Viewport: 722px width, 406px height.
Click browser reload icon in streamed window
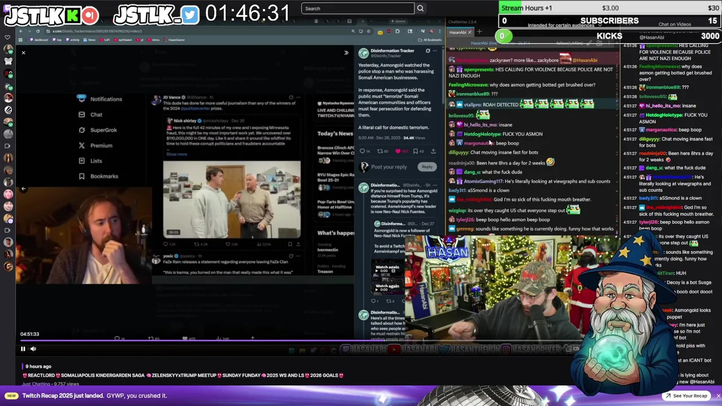coord(38,31)
